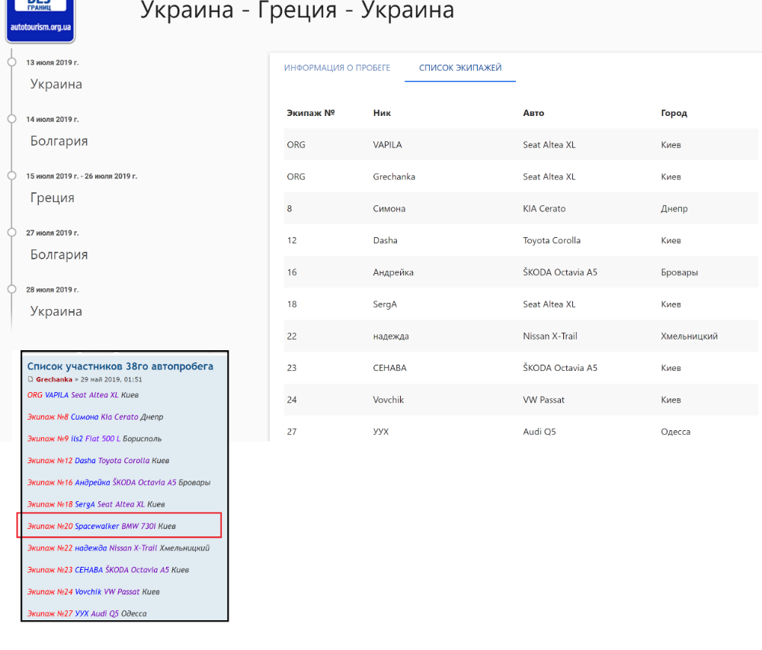Click the 'Андрейка' nickname cell

[393, 272]
